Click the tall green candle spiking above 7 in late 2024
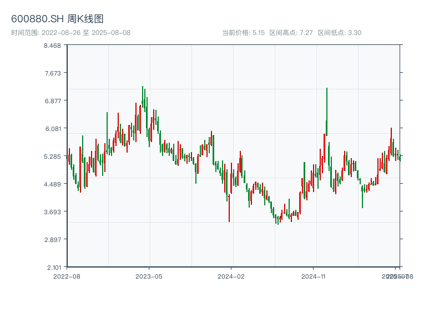This screenshot has height=333, width=444. [327, 112]
